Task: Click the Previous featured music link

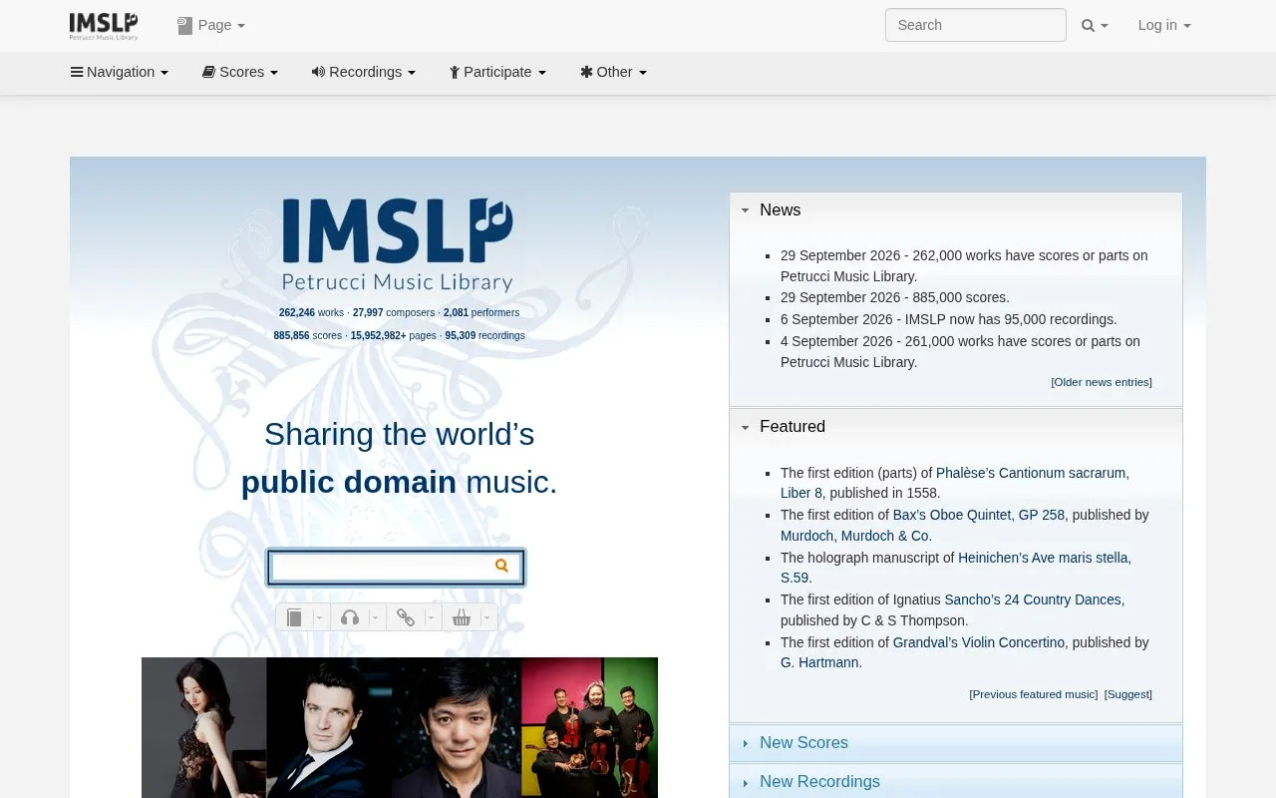Action: pos(1034,694)
